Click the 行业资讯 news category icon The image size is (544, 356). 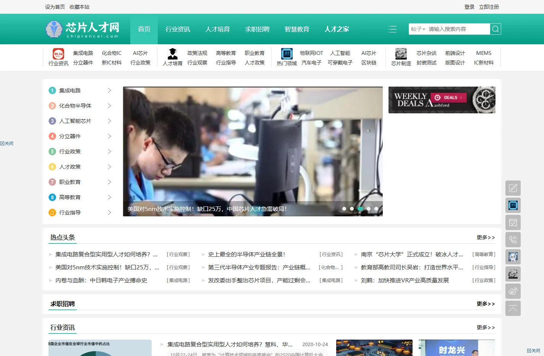pos(58,54)
